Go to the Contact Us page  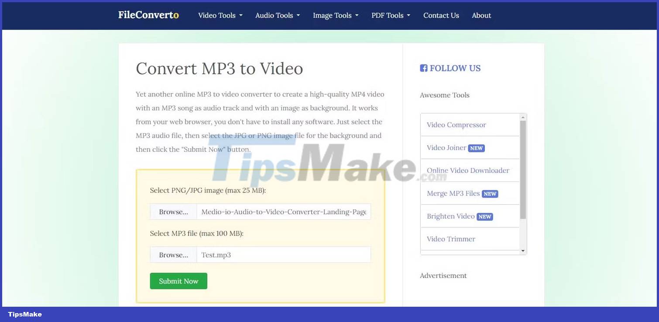click(x=441, y=15)
